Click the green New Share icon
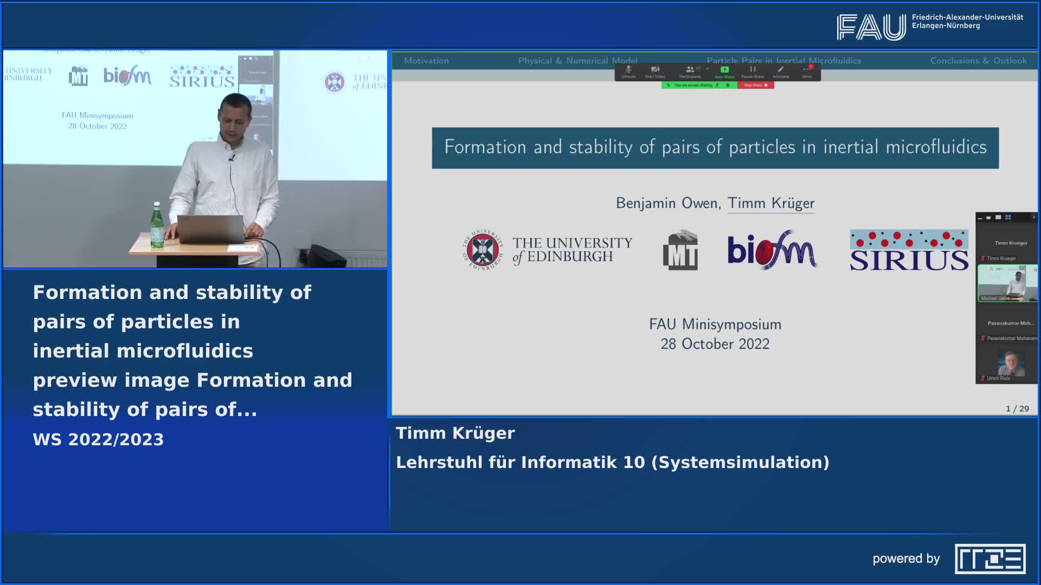Viewport: 1041px width, 585px height. click(724, 70)
